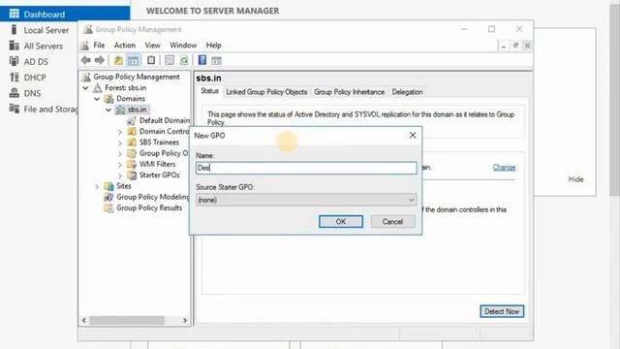Open the View menu
Viewport: 620px width, 349px height.
tap(152, 46)
